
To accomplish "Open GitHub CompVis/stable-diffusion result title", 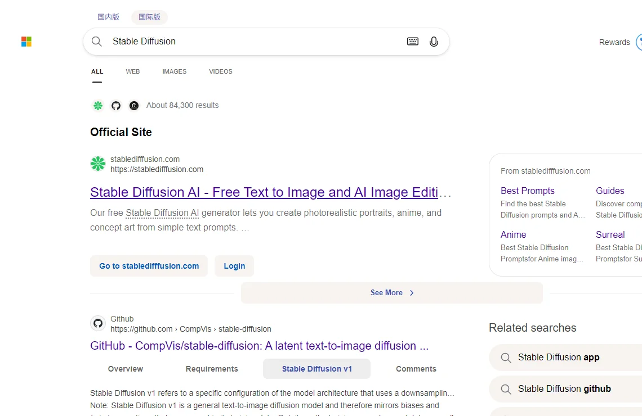I will (259, 346).
